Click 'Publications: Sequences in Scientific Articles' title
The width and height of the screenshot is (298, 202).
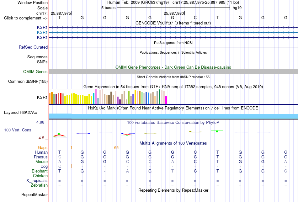[x=173, y=52]
